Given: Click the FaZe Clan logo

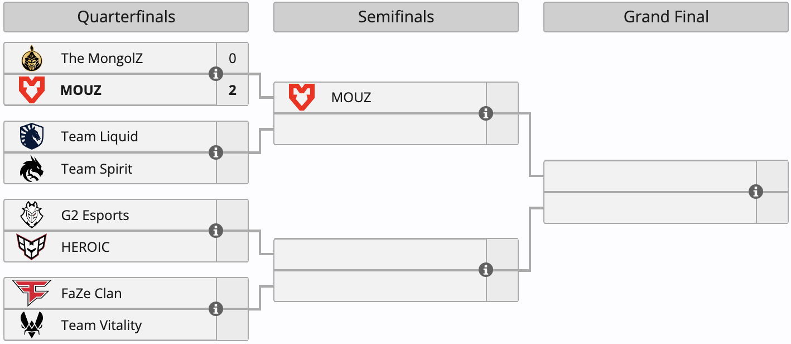Looking at the screenshot, I should (32, 293).
